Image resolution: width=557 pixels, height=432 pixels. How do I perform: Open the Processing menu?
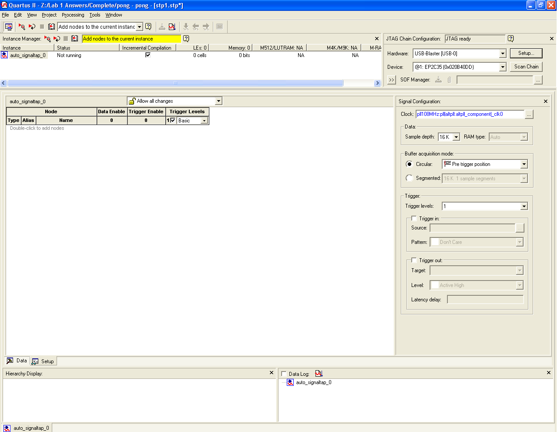[73, 15]
